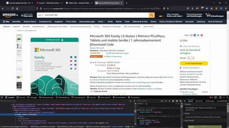
Task: Click the HTML search field in Inspector
Action: pos(64,101)
